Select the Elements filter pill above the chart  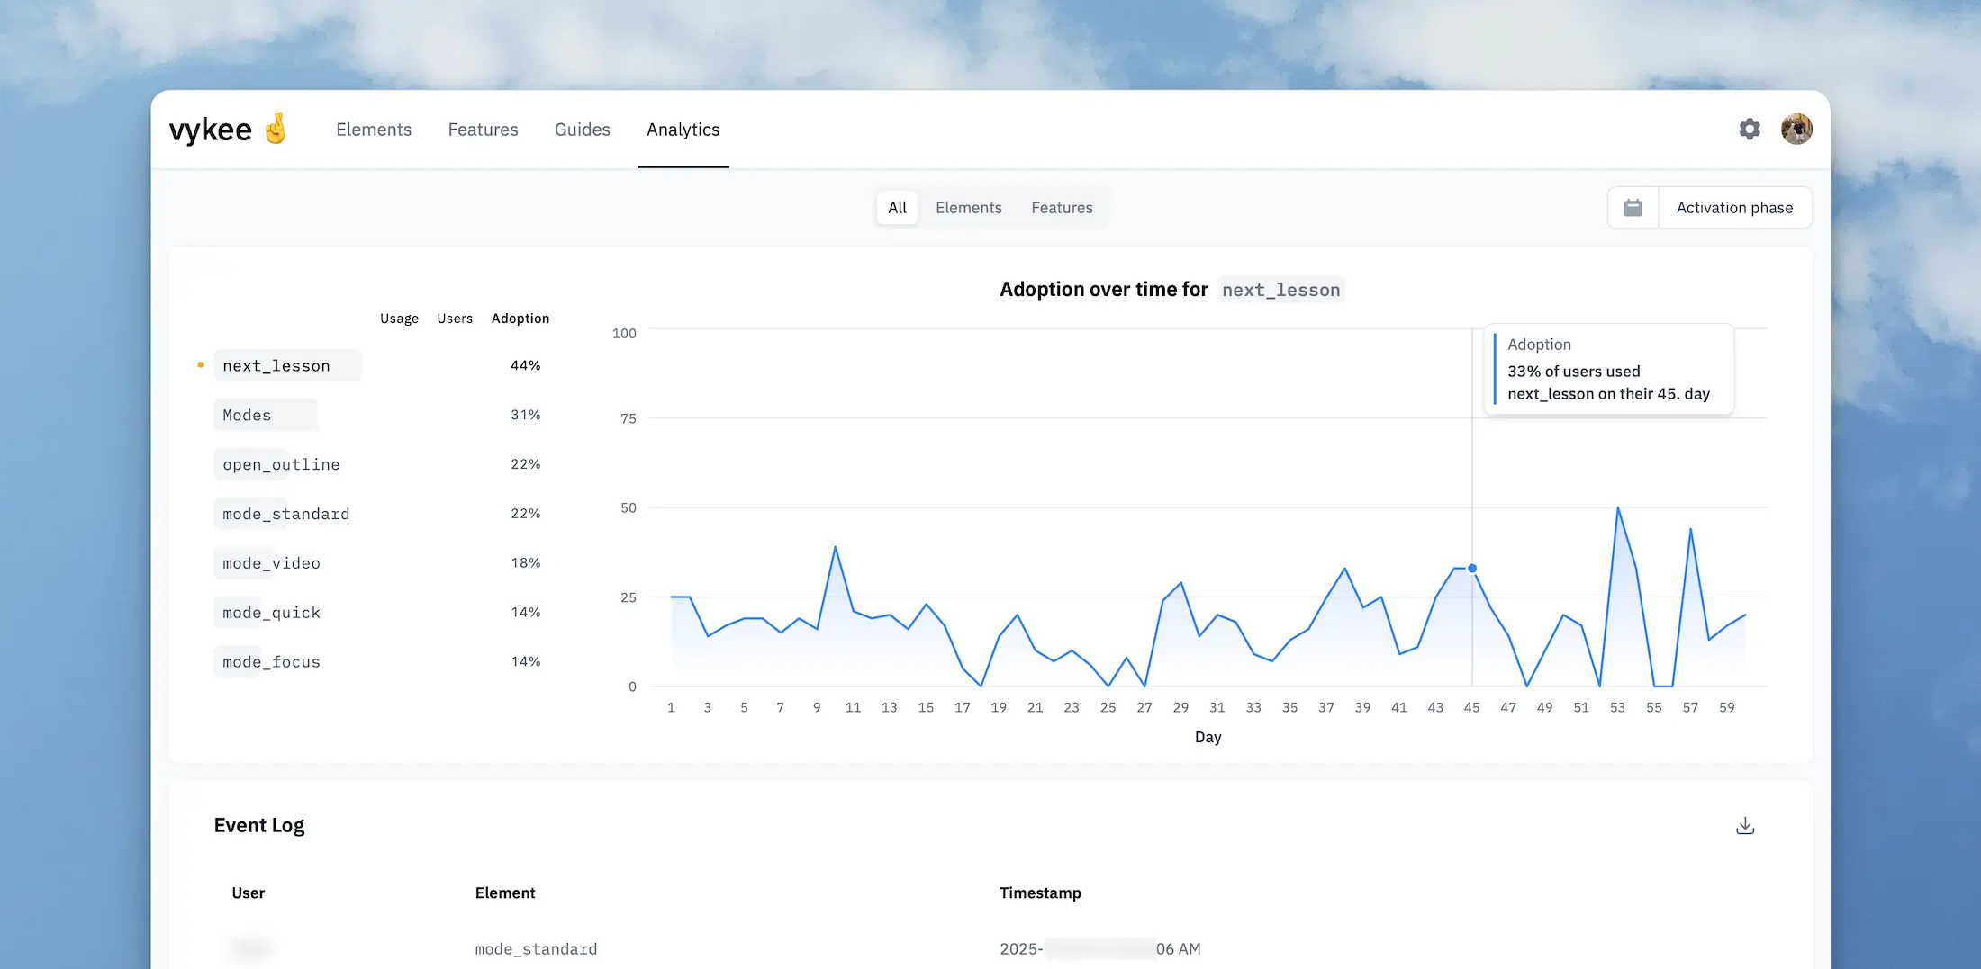click(968, 207)
